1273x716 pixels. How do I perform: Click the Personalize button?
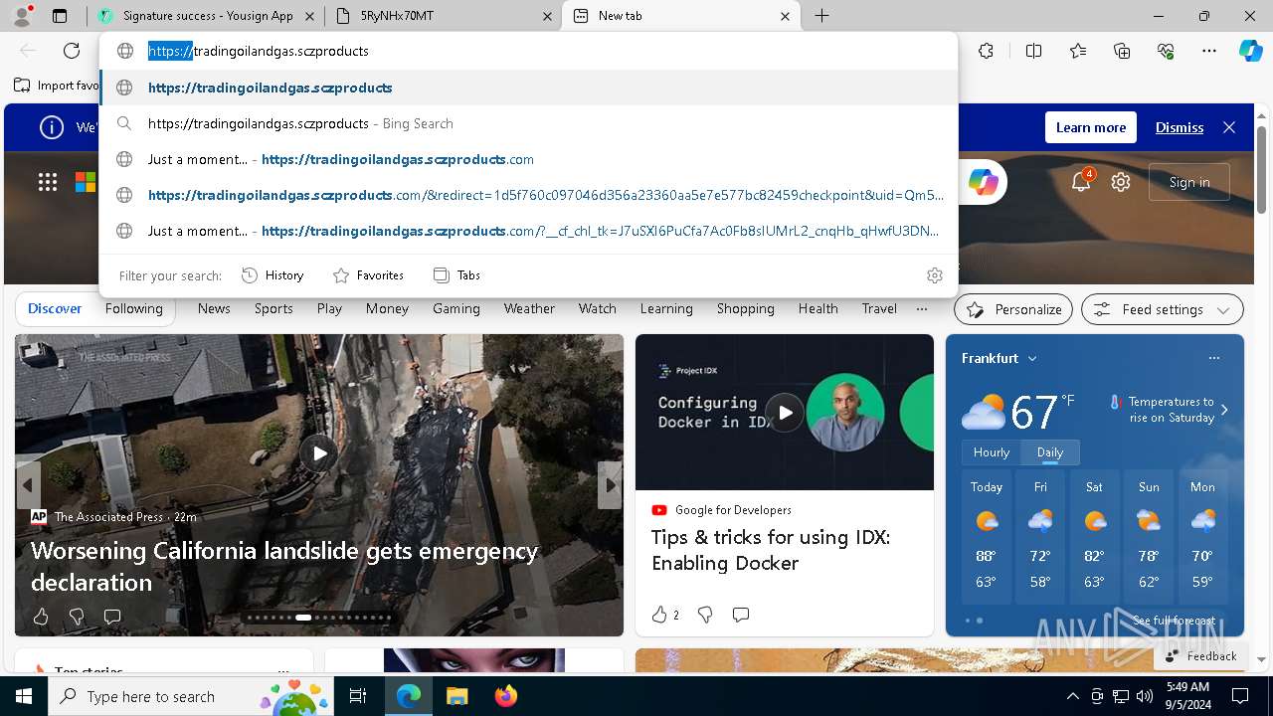click(x=1013, y=309)
